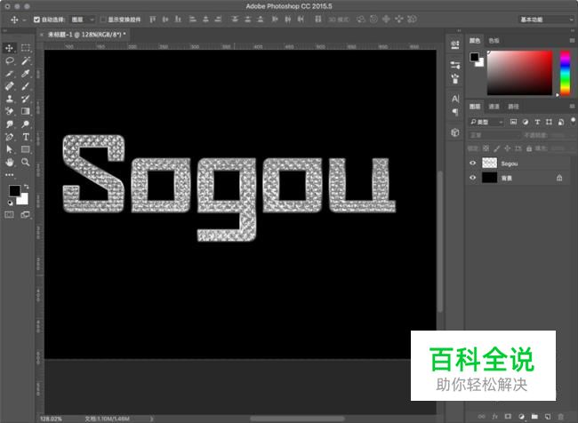Filter for adjustment layers
Viewport: 578px width, 423px height.
click(526, 122)
